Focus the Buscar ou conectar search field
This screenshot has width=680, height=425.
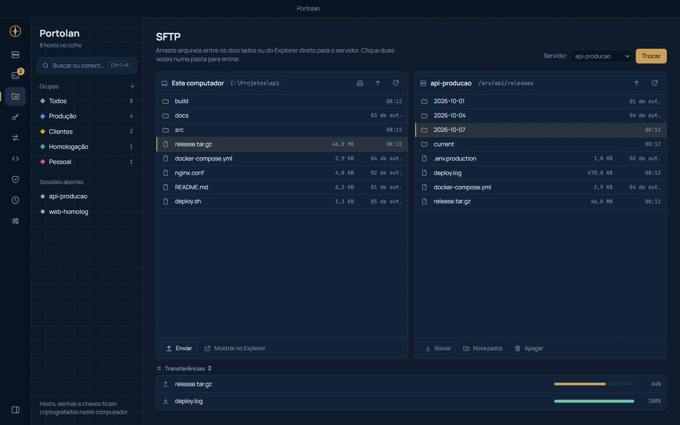[87, 66]
